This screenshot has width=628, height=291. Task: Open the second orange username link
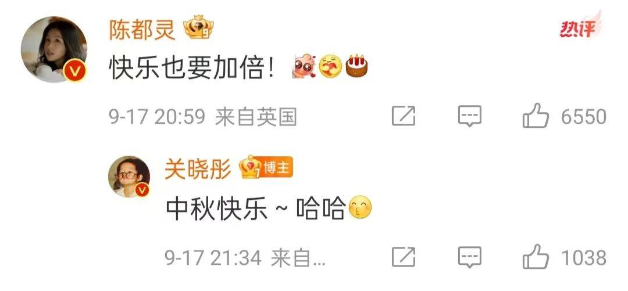pos(198,168)
